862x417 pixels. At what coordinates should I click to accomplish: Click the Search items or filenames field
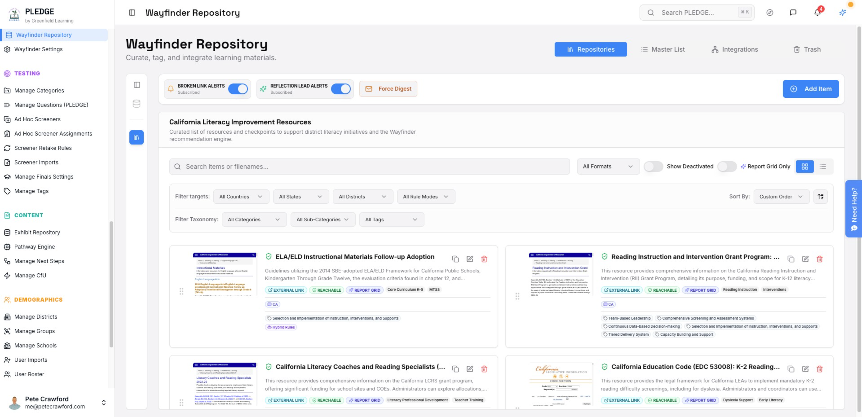(369, 167)
